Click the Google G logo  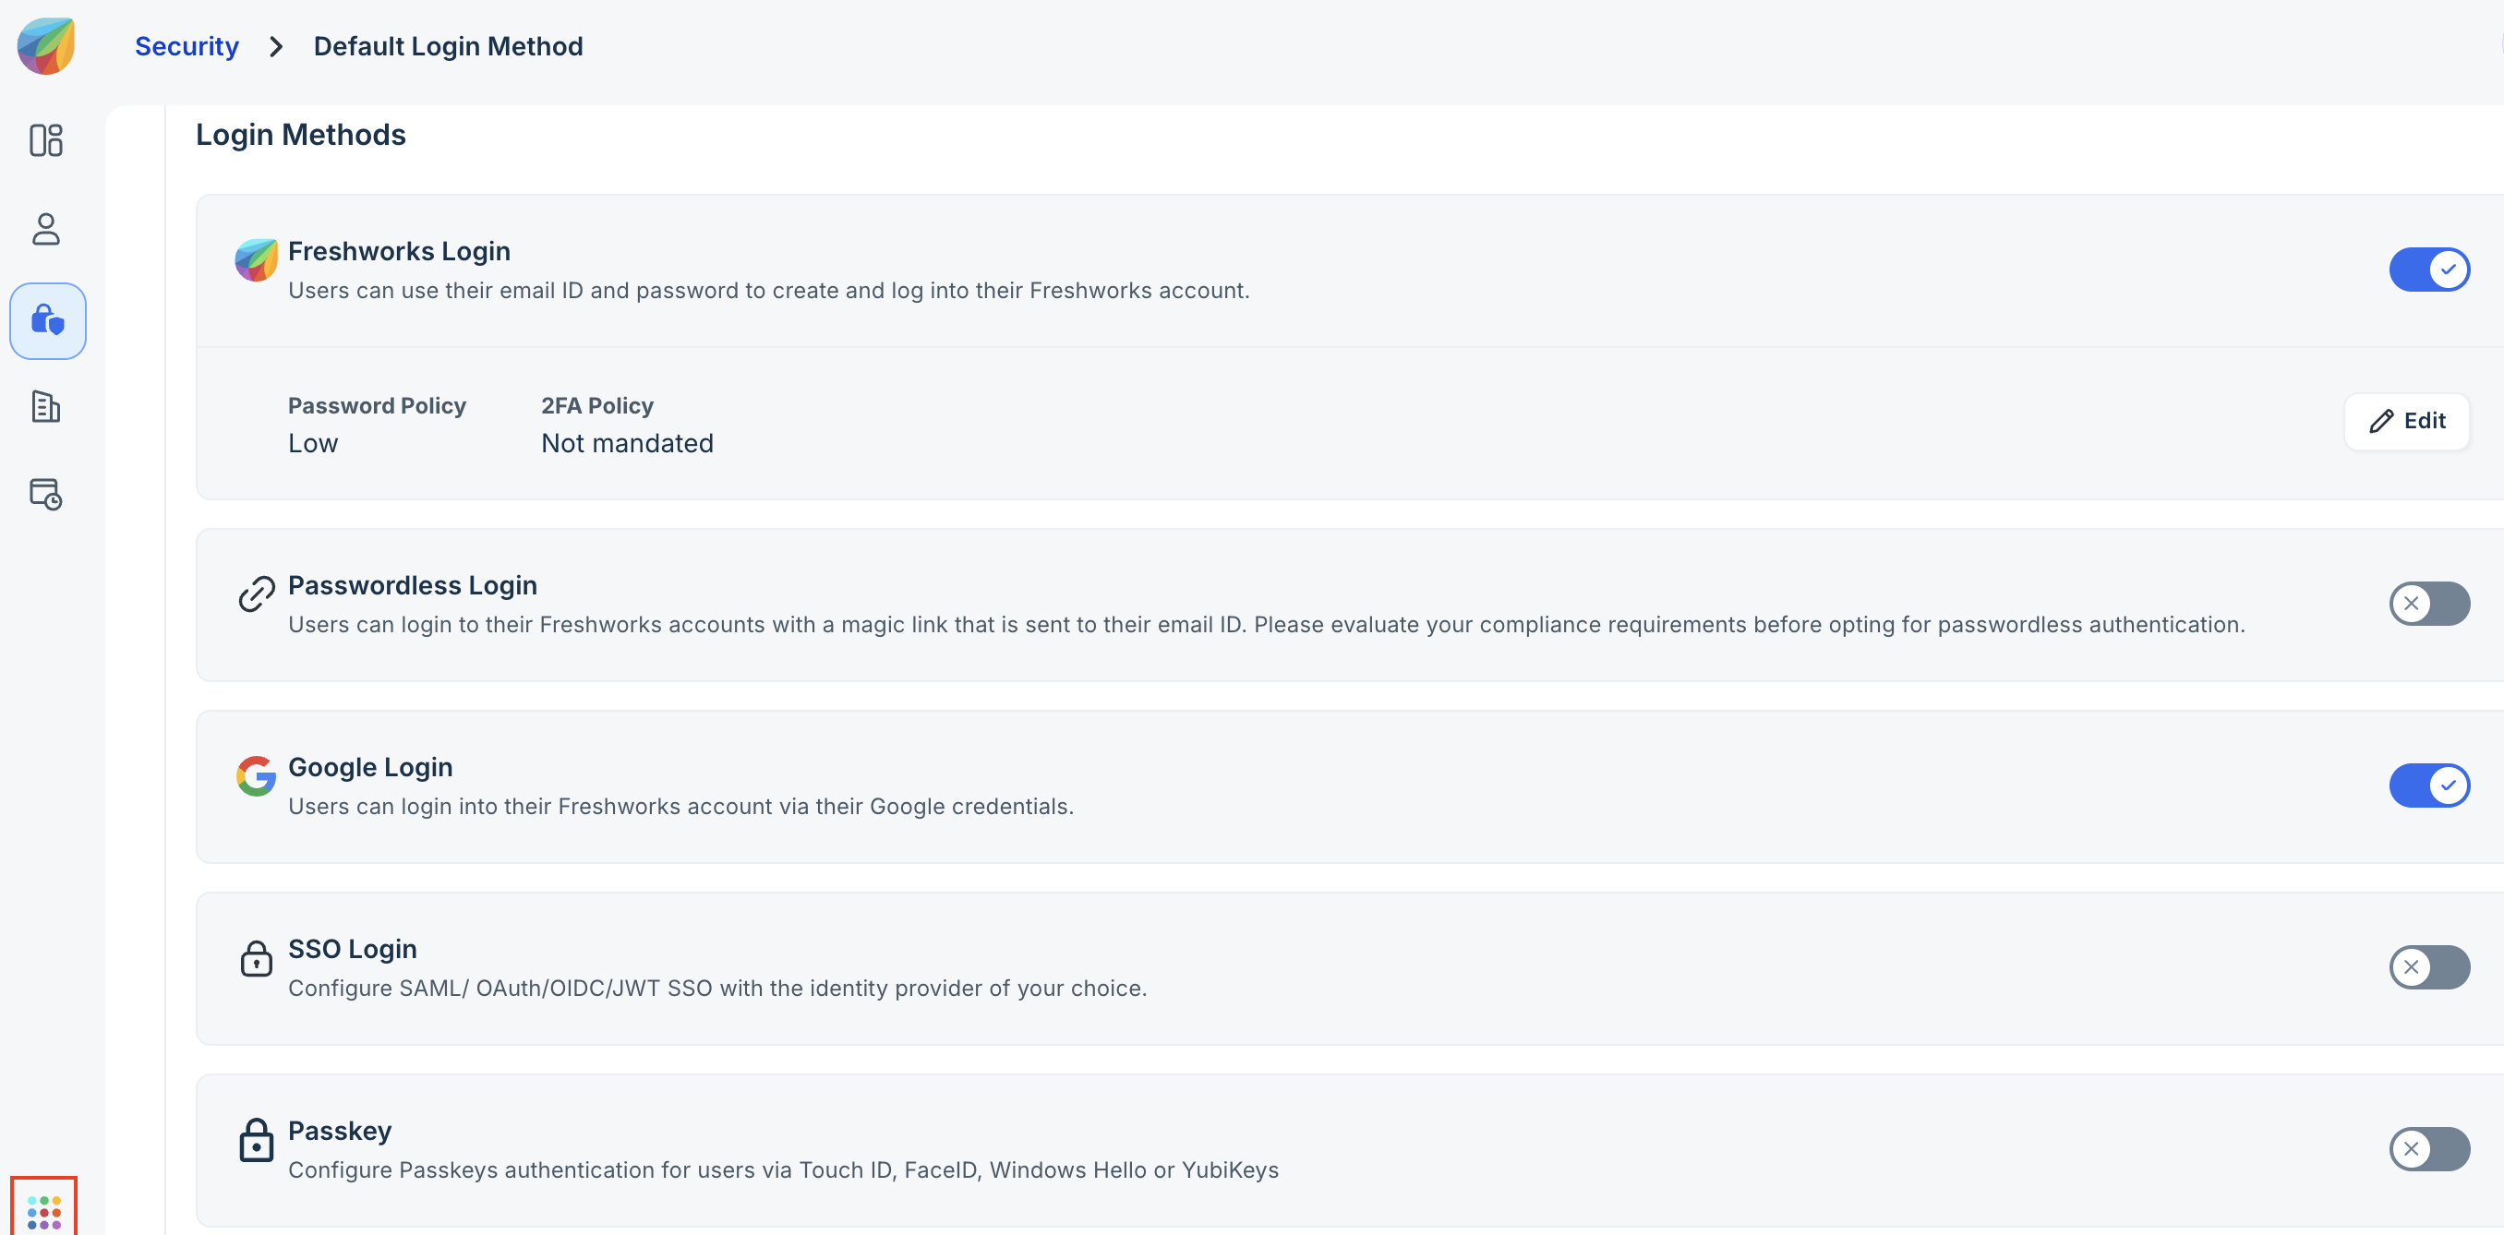coord(256,775)
